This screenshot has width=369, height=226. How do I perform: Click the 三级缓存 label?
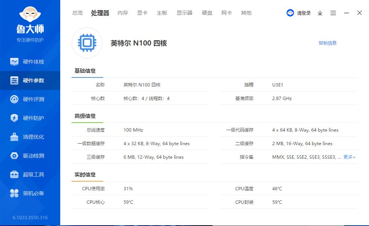[x=96, y=157]
